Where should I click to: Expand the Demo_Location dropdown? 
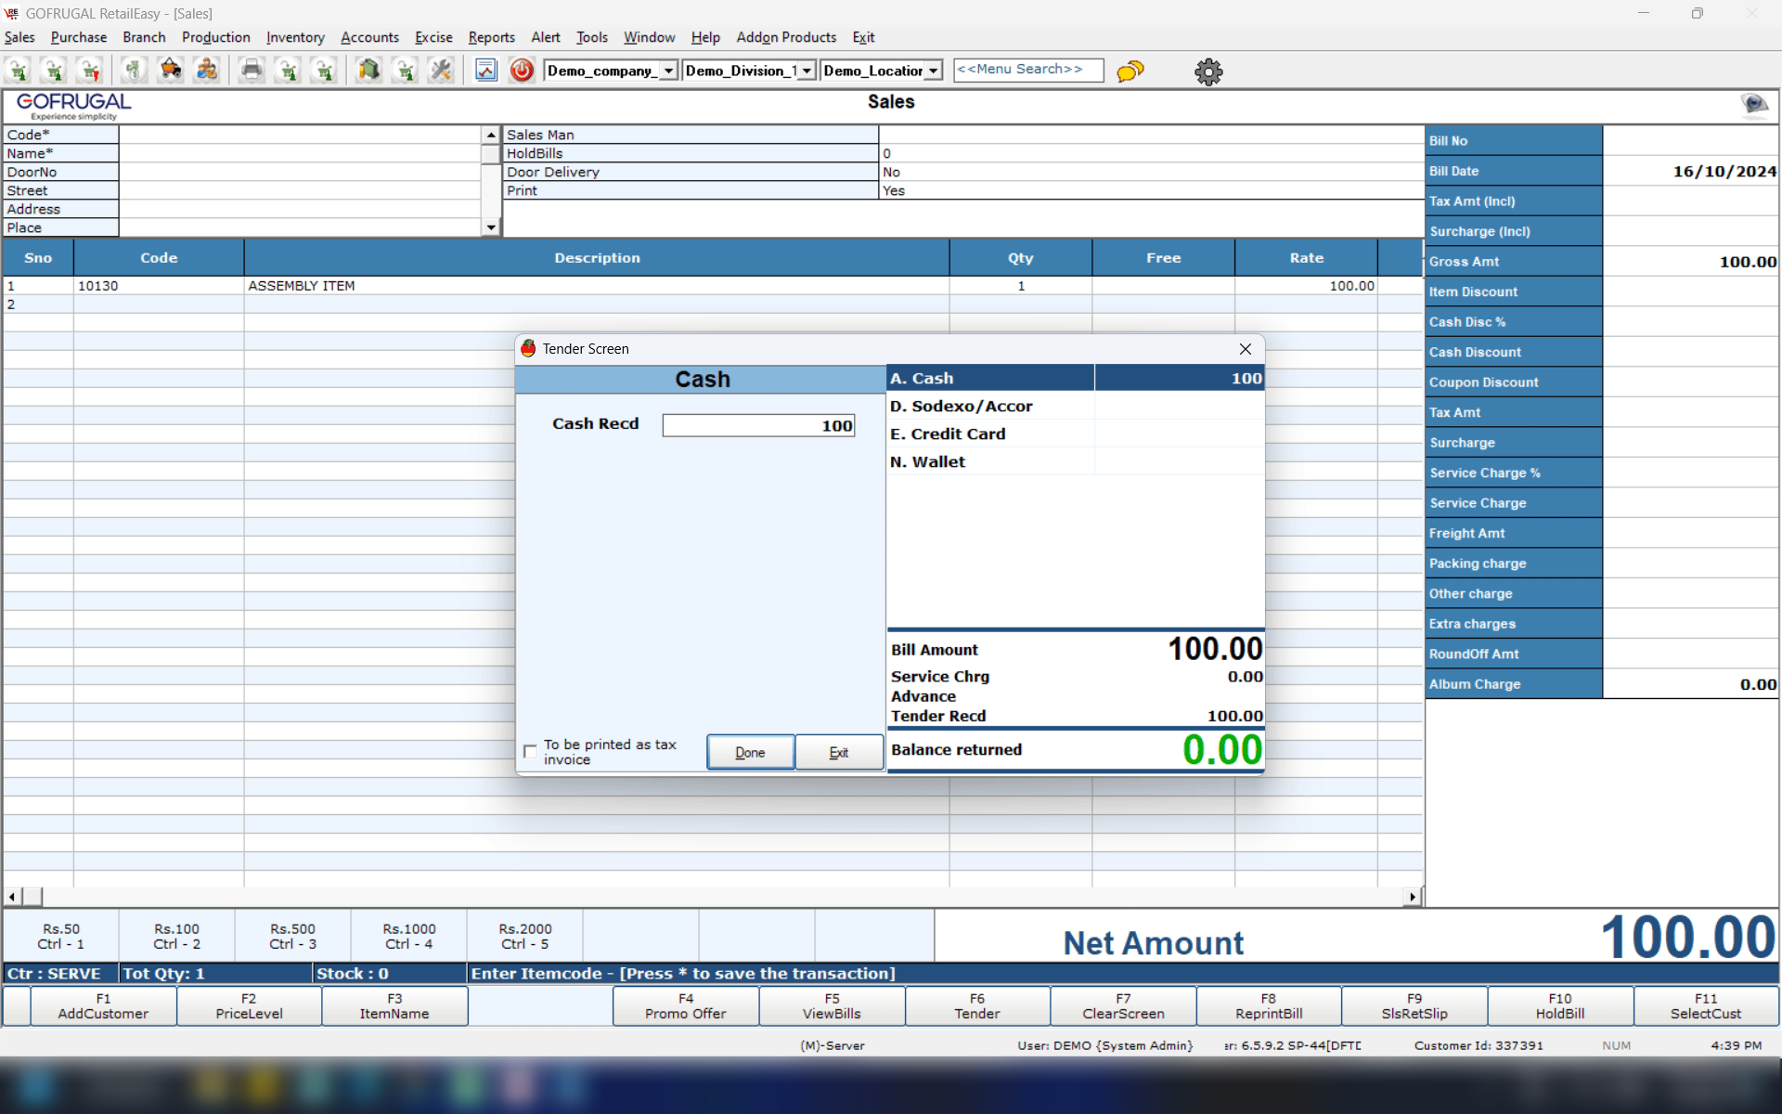click(x=934, y=71)
